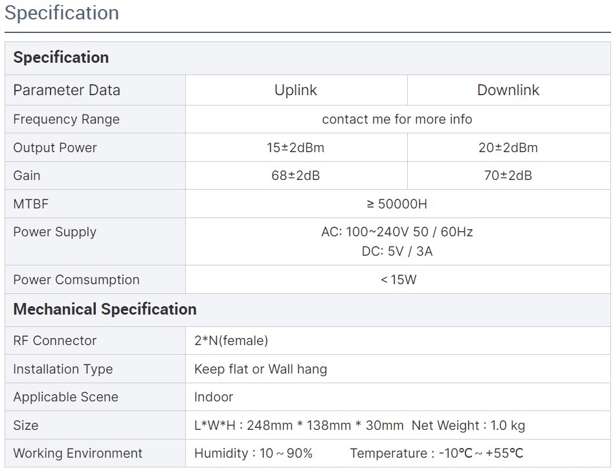Click the bold "Specification" table header
The image size is (613, 470).
coord(61,58)
